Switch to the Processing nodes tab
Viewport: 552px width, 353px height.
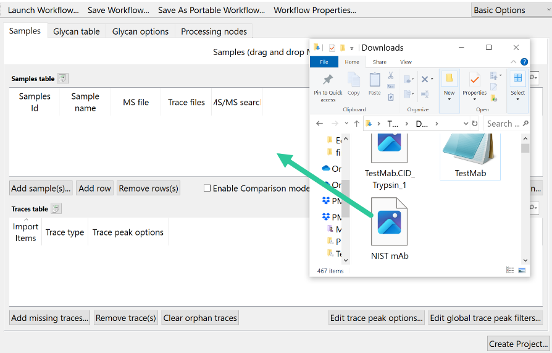click(x=214, y=32)
